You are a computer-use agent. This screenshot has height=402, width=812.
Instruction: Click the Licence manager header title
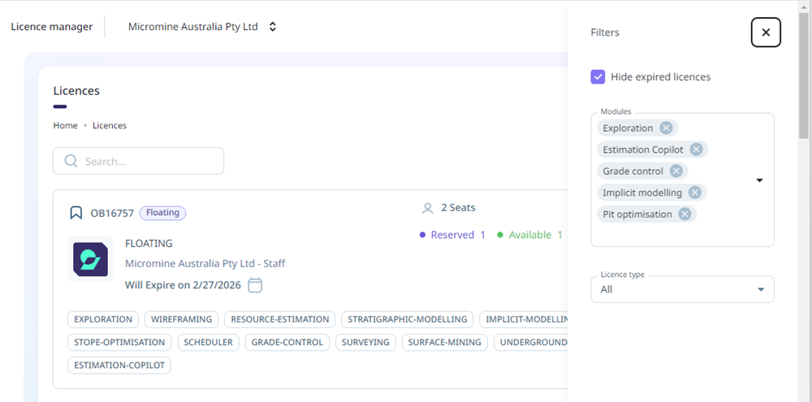point(52,27)
